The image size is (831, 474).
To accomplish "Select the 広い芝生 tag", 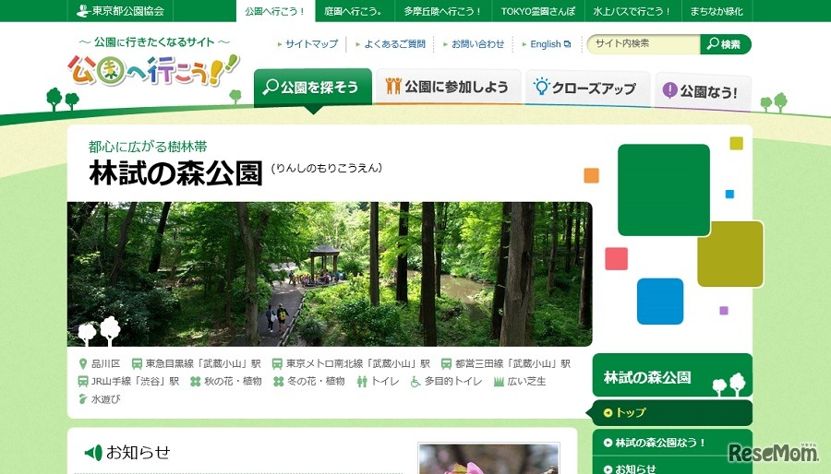I will coord(527,382).
